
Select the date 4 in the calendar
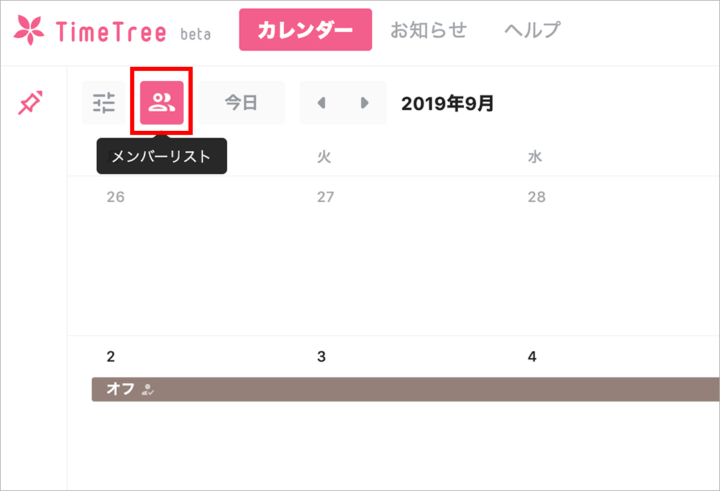532,357
